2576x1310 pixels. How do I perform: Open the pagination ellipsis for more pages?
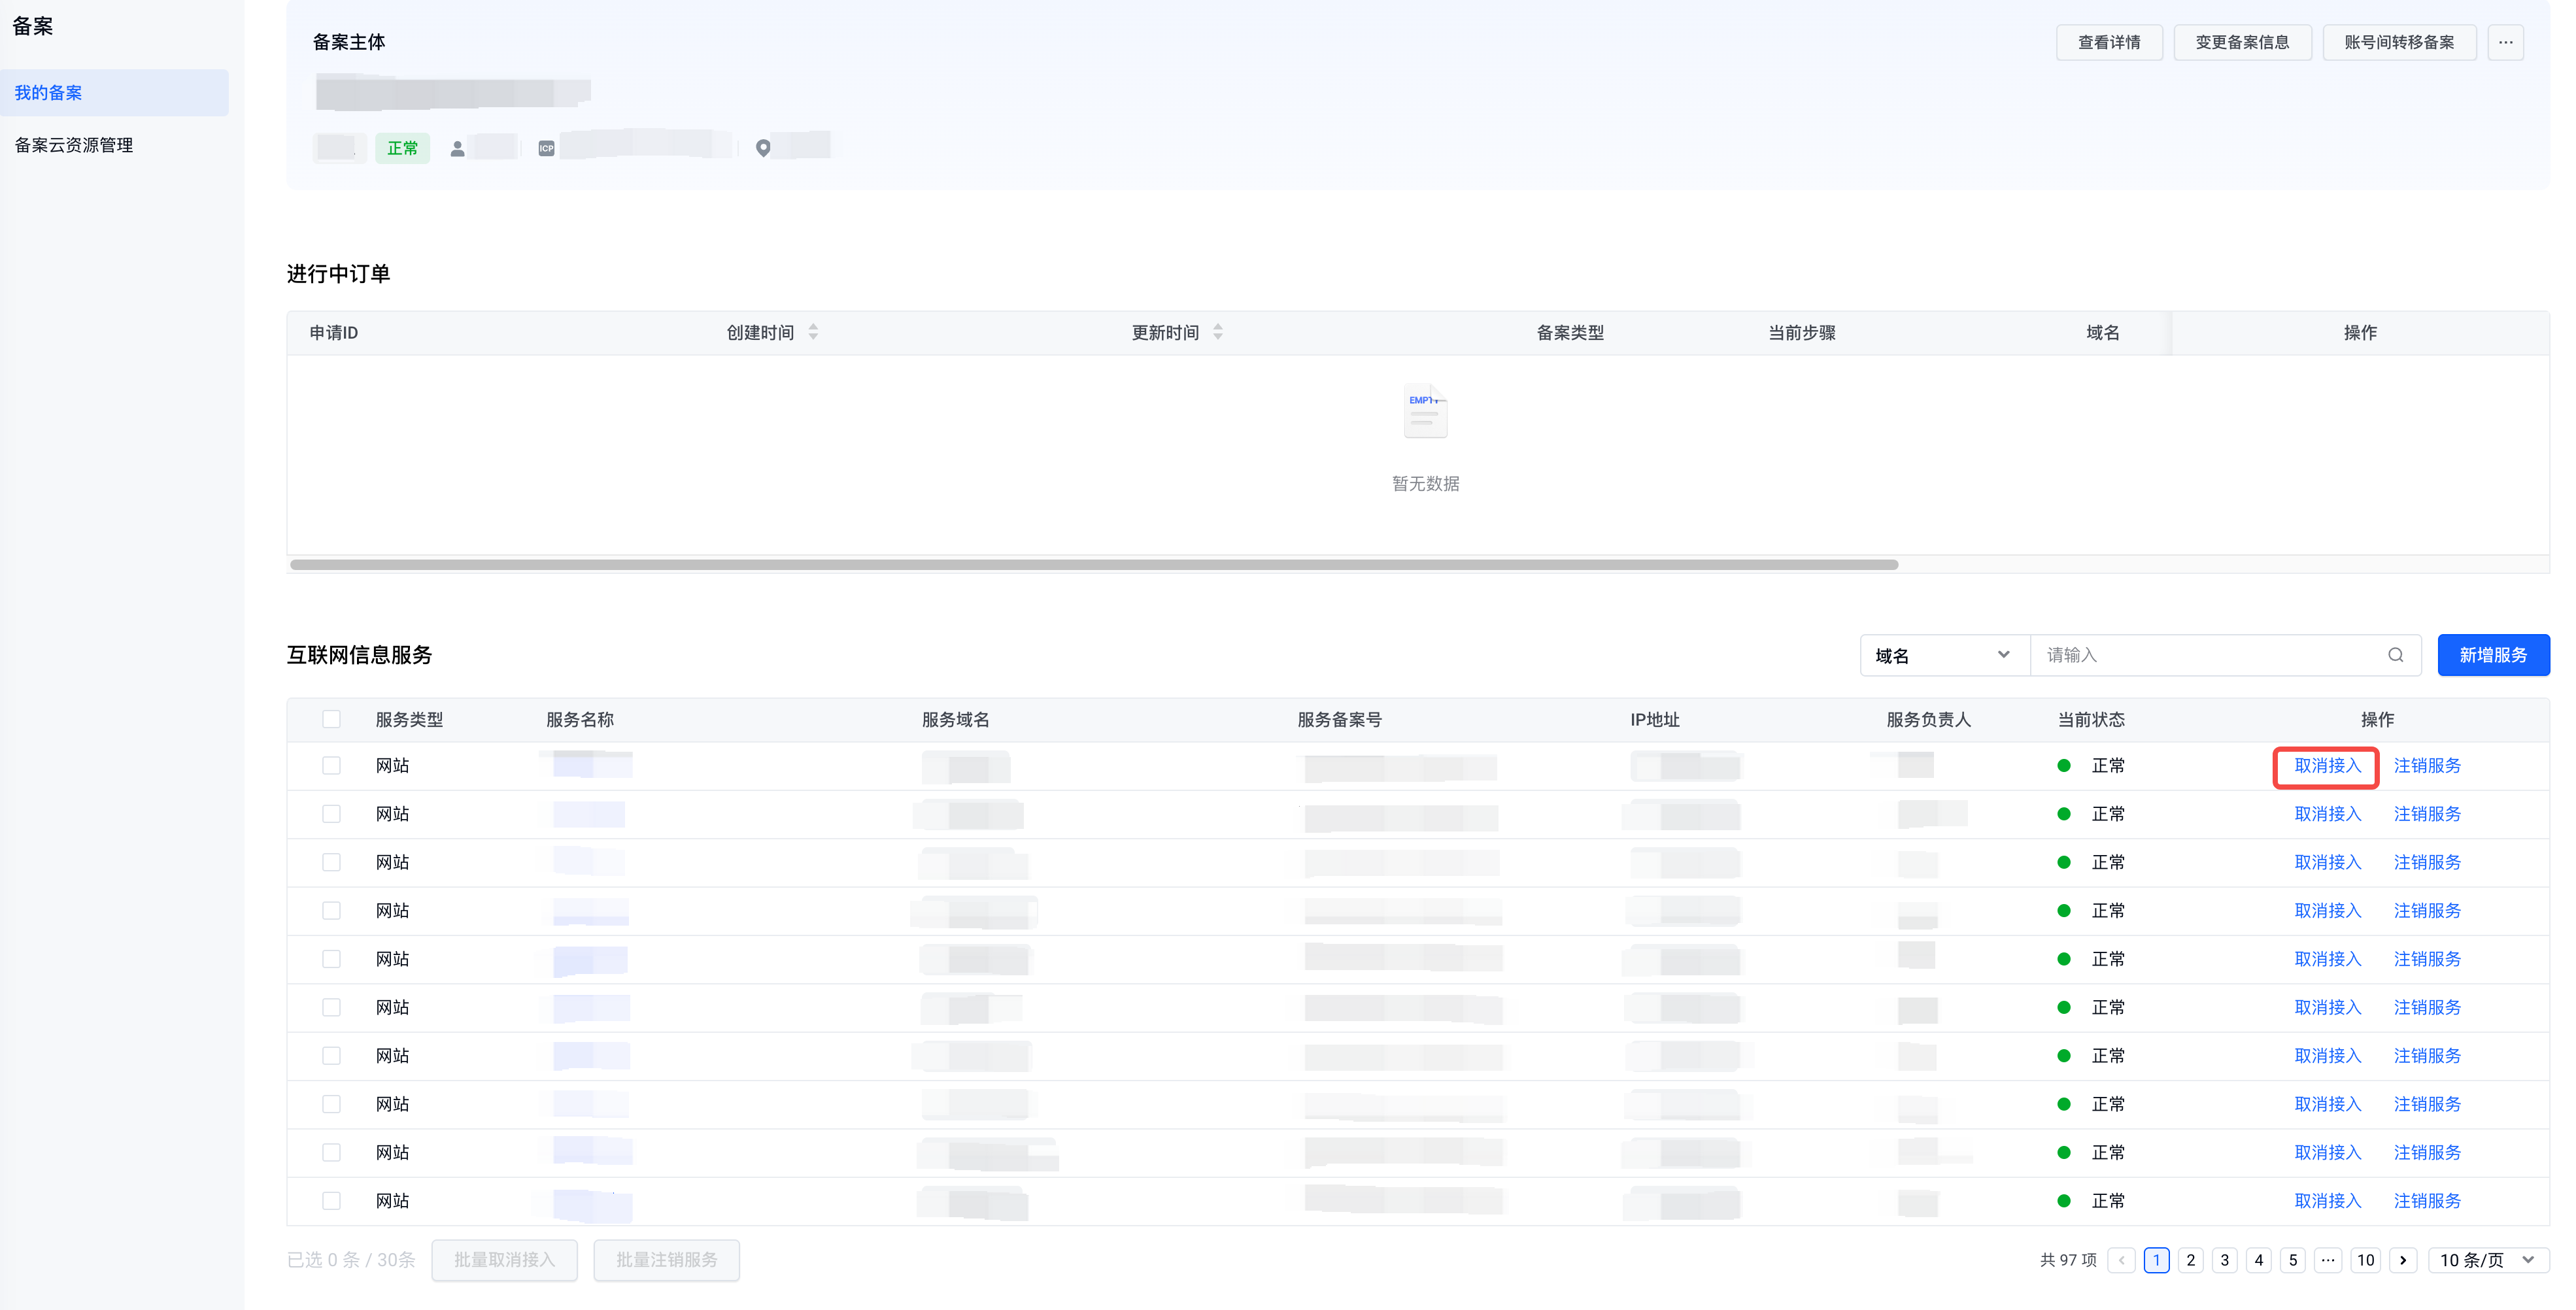pos(2328,1260)
